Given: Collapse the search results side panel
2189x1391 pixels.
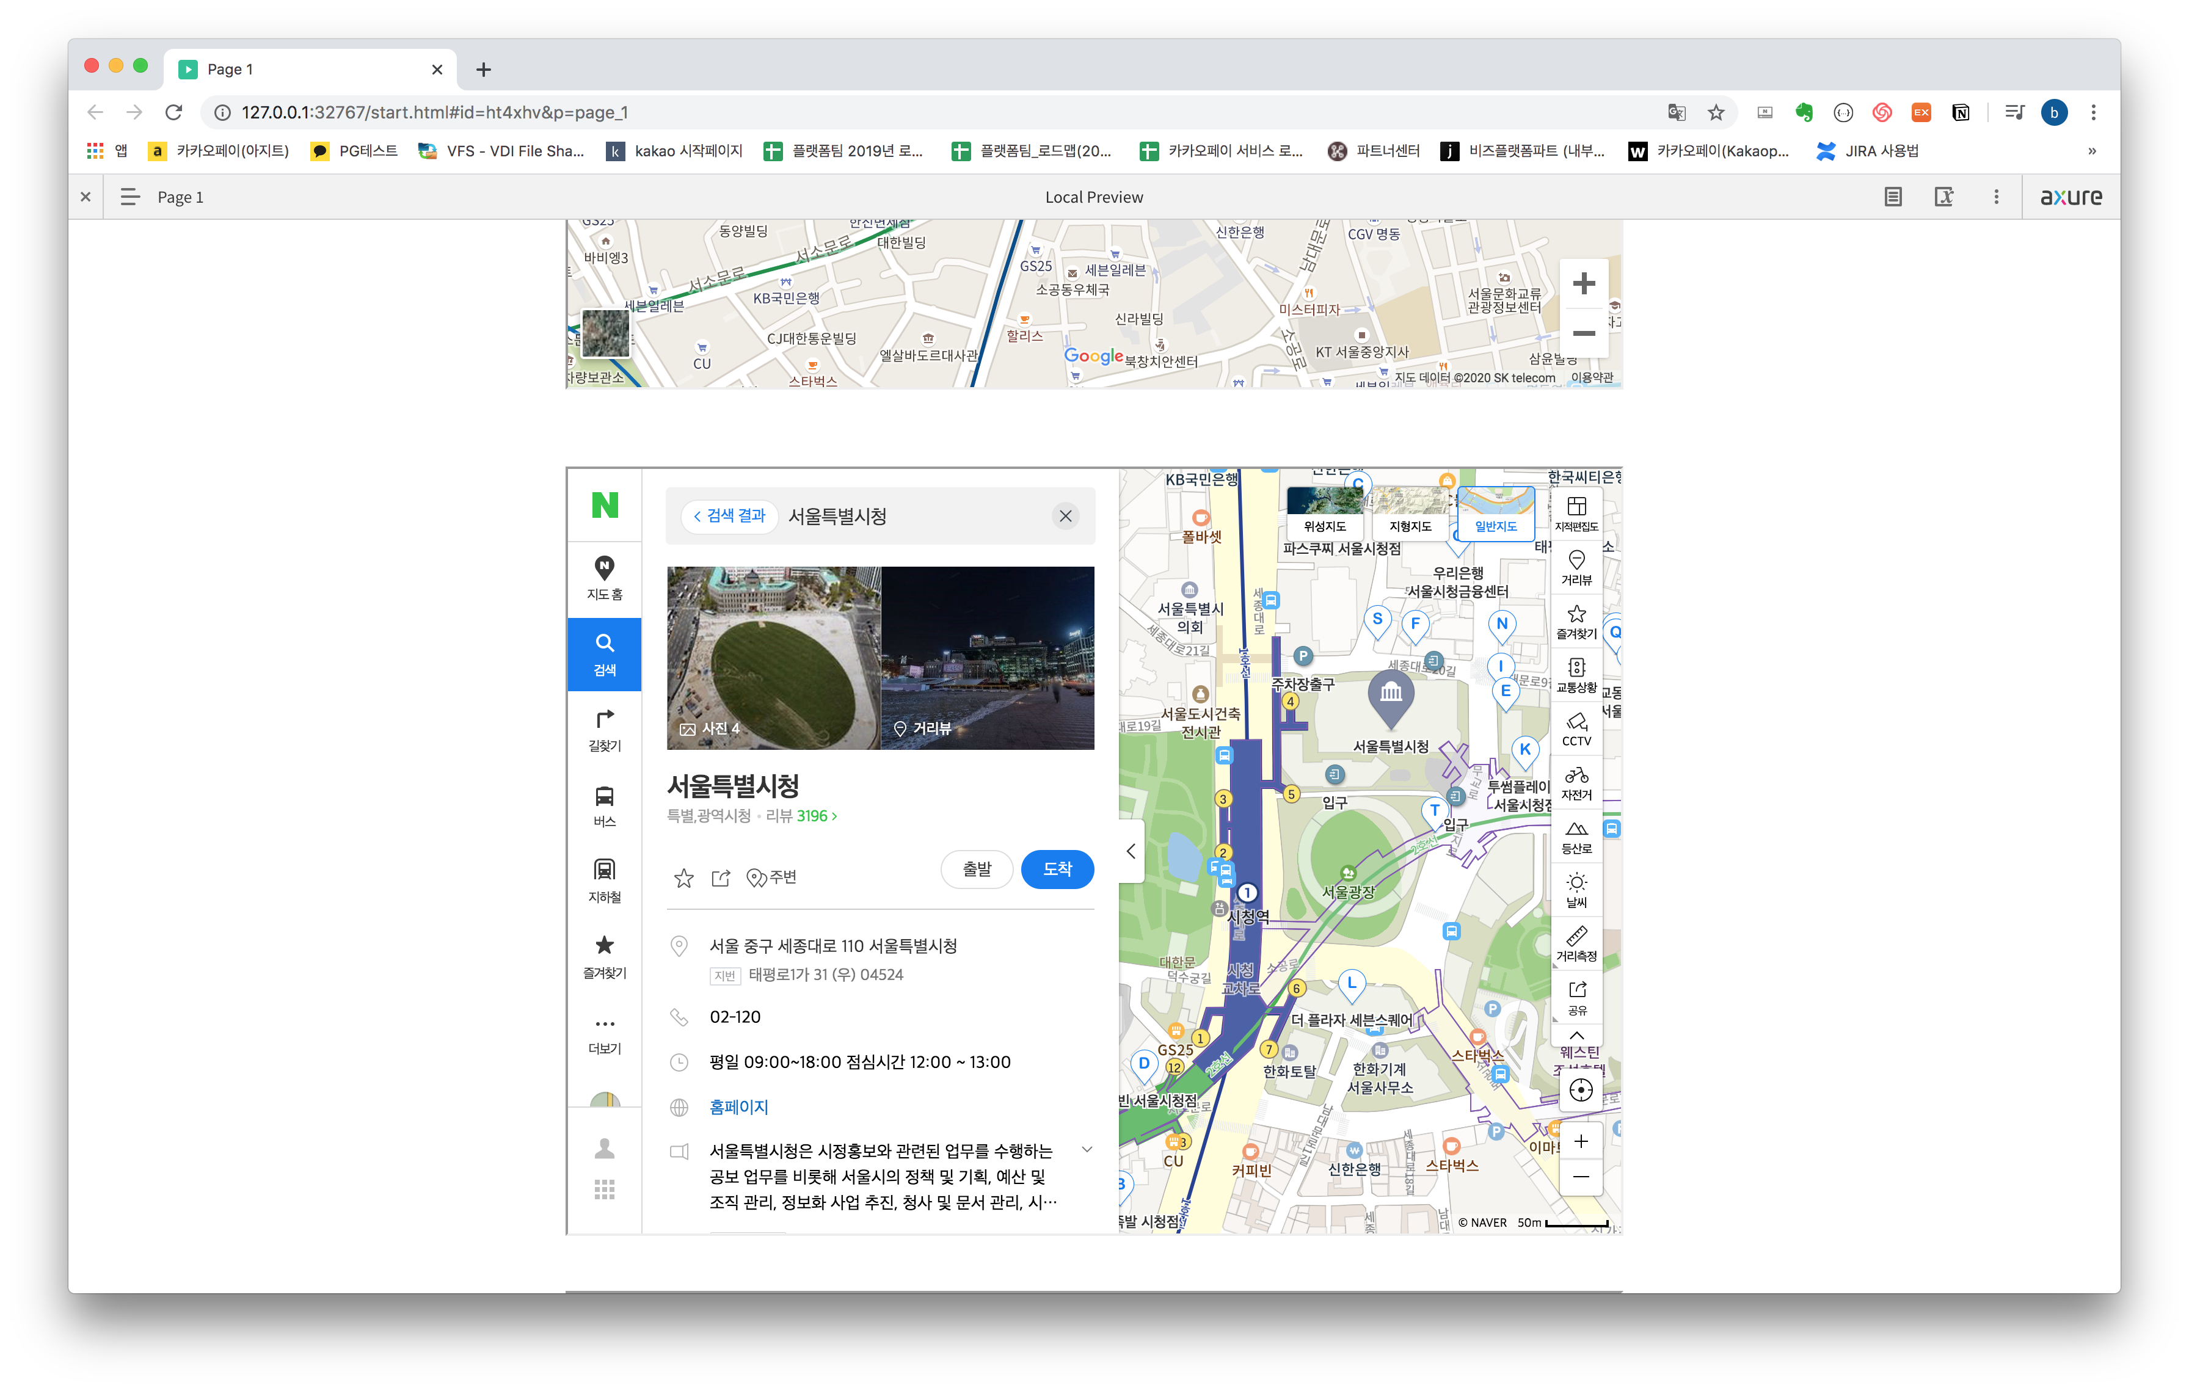Looking at the screenshot, I should 1131,851.
